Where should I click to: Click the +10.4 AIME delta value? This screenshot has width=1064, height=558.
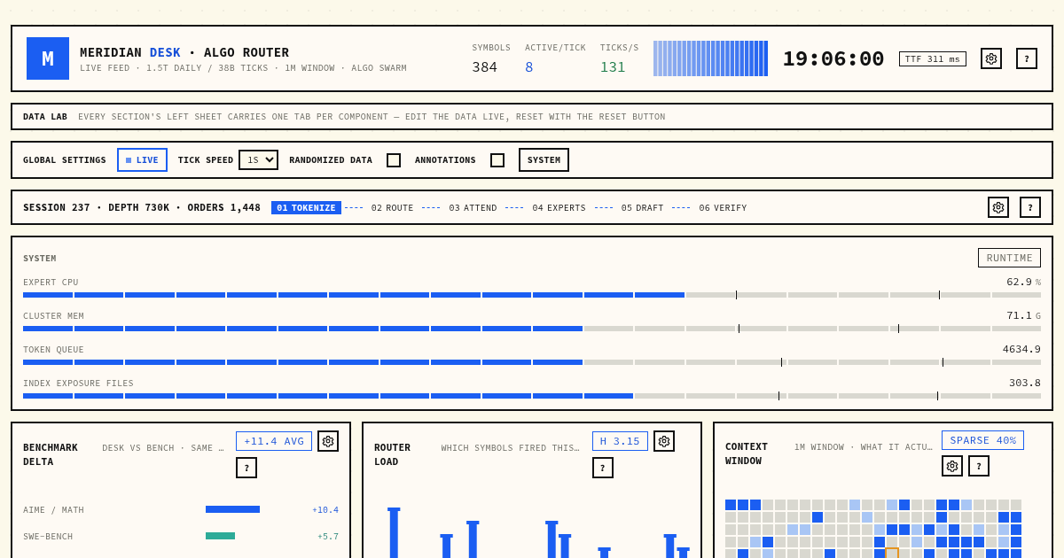325,510
